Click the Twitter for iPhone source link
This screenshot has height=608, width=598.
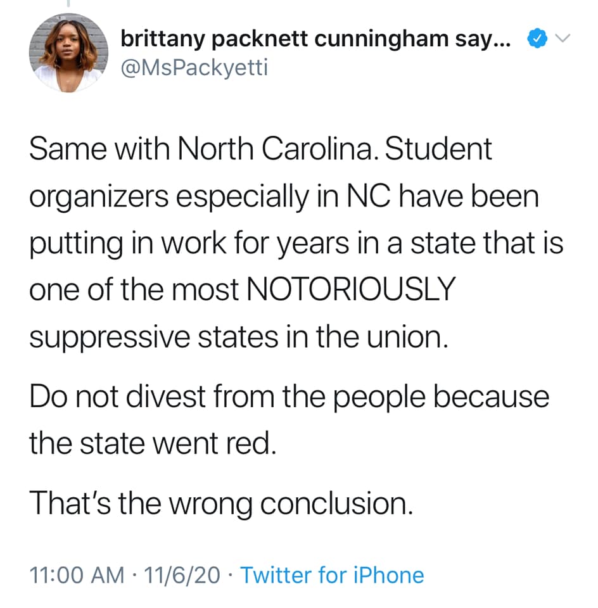tap(332, 574)
